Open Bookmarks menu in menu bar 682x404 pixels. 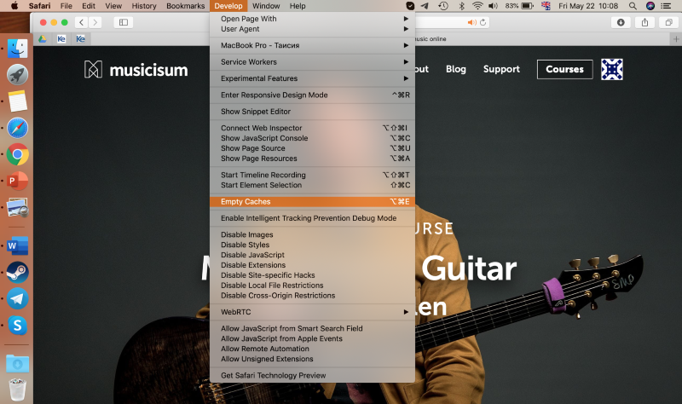185,6
